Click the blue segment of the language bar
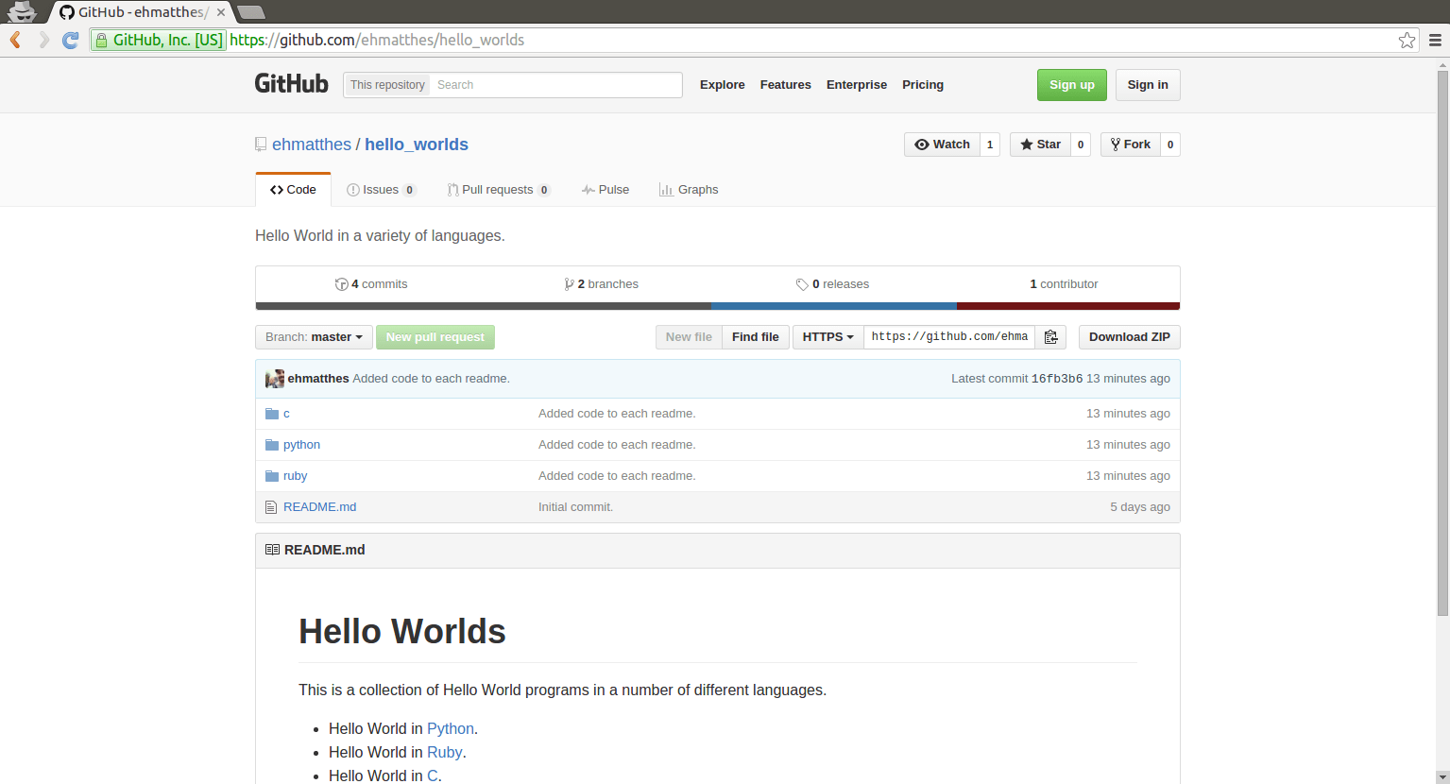The width and height of the screenshot is (1450, 784). tap(834, 306)
